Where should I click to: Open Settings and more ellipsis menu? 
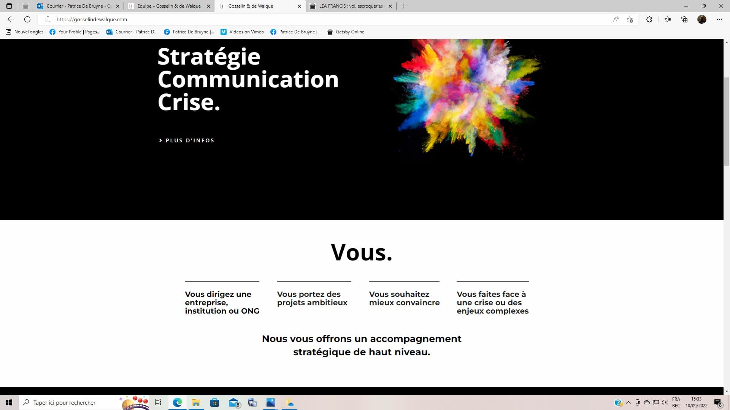pos(719,19)
